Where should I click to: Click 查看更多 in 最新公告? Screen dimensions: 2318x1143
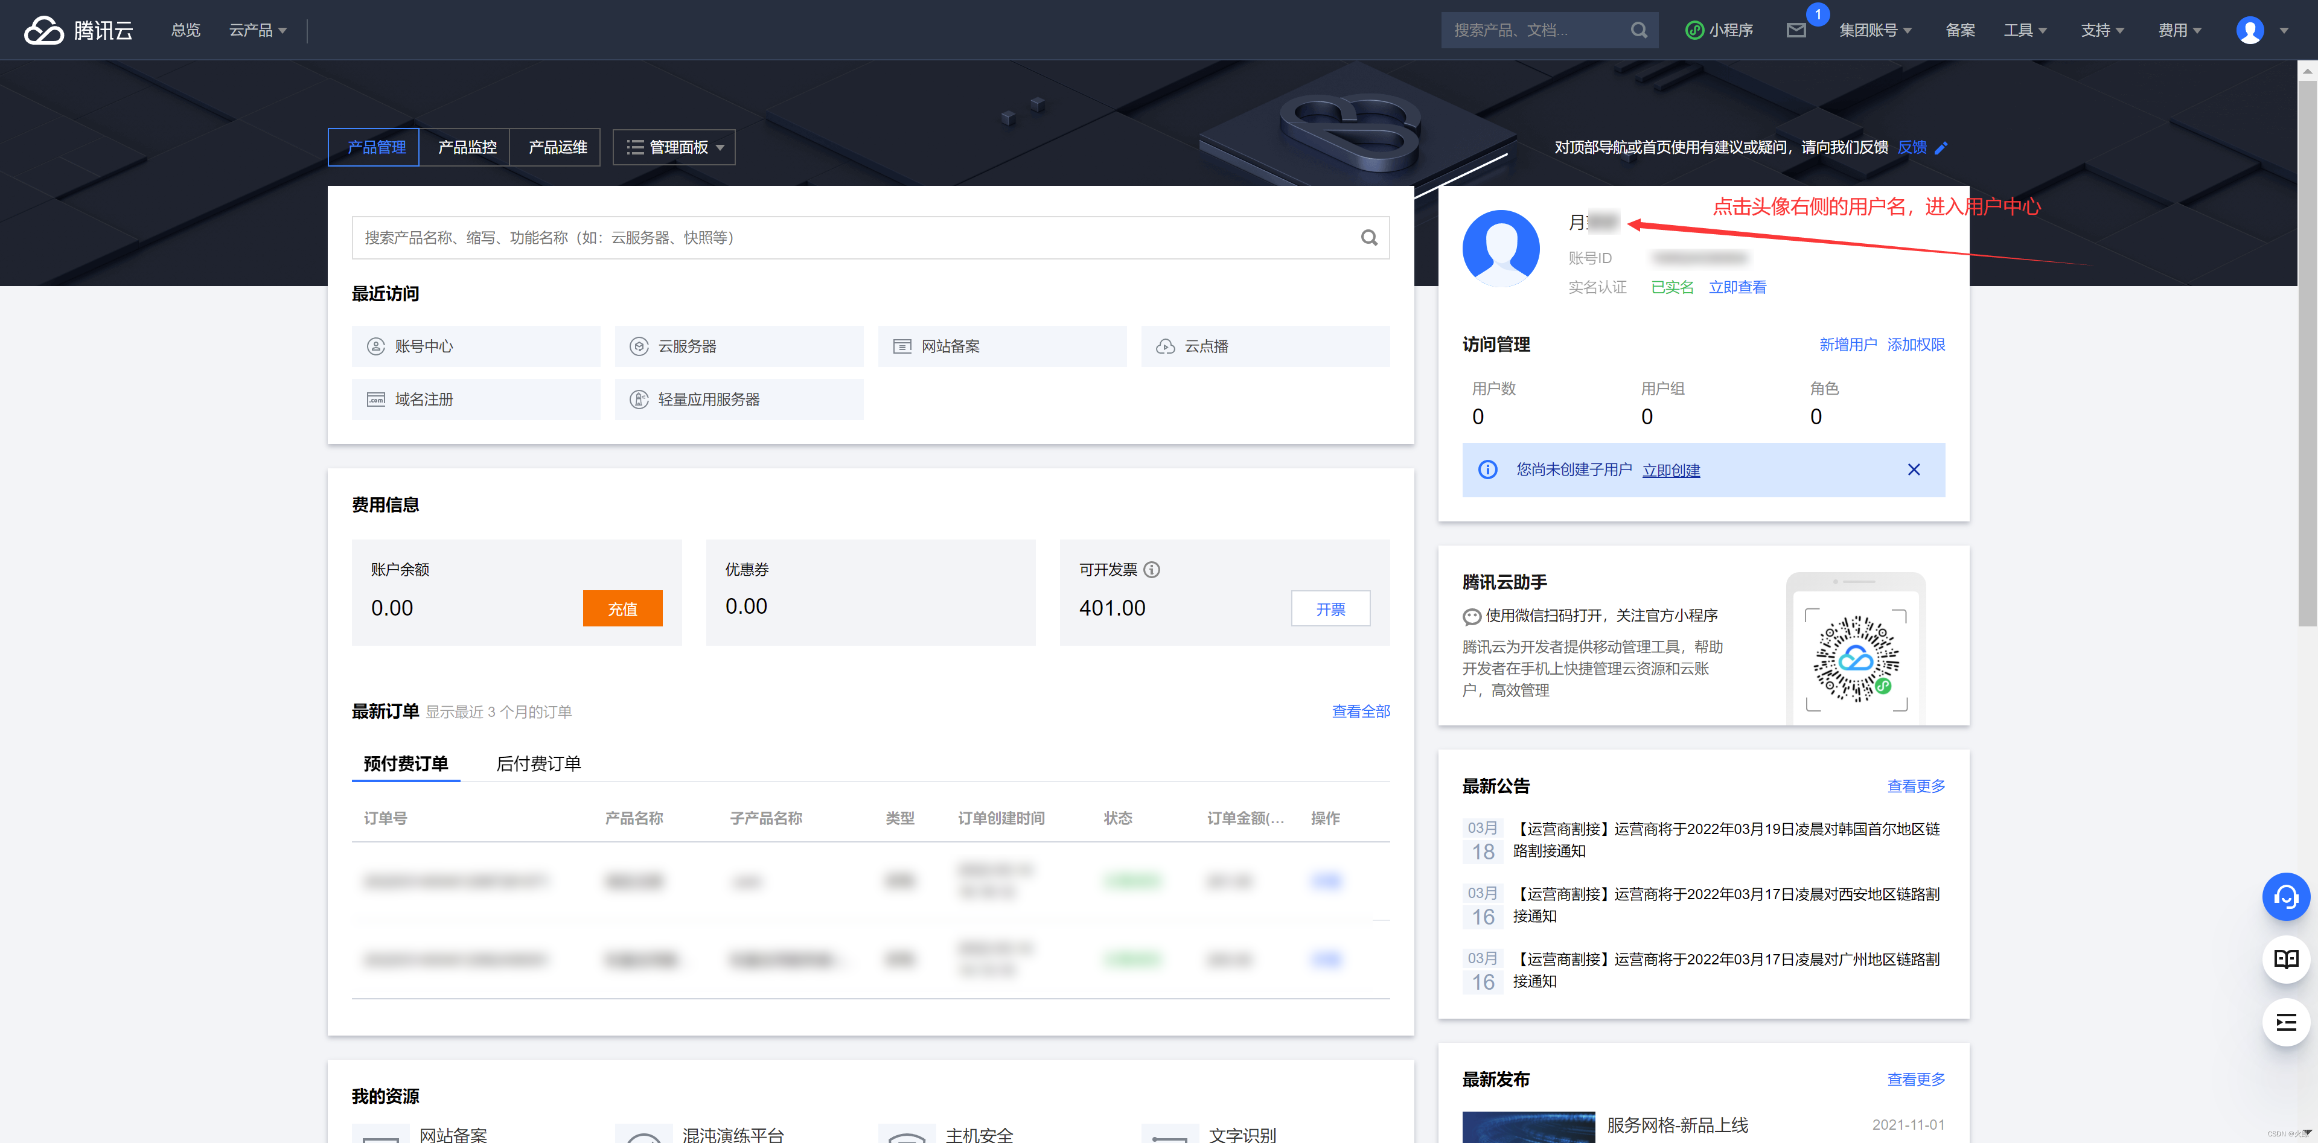pos(1916,786)
